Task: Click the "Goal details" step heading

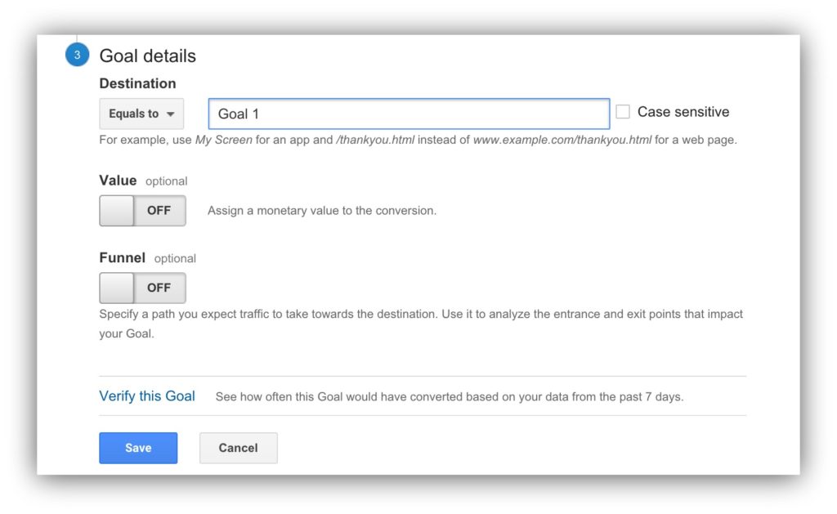Action: click(148, 56)
